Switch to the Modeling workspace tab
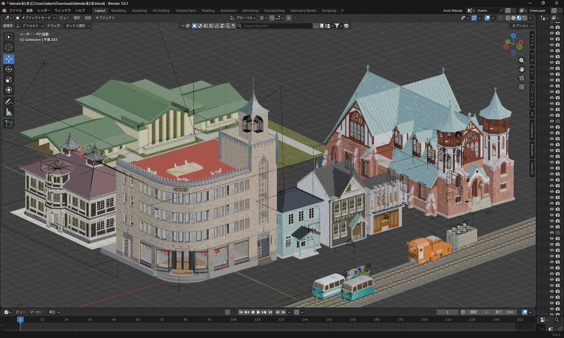The width and height of the screenshot is (564, 338). pyautogui.click(x=119, y=11)
